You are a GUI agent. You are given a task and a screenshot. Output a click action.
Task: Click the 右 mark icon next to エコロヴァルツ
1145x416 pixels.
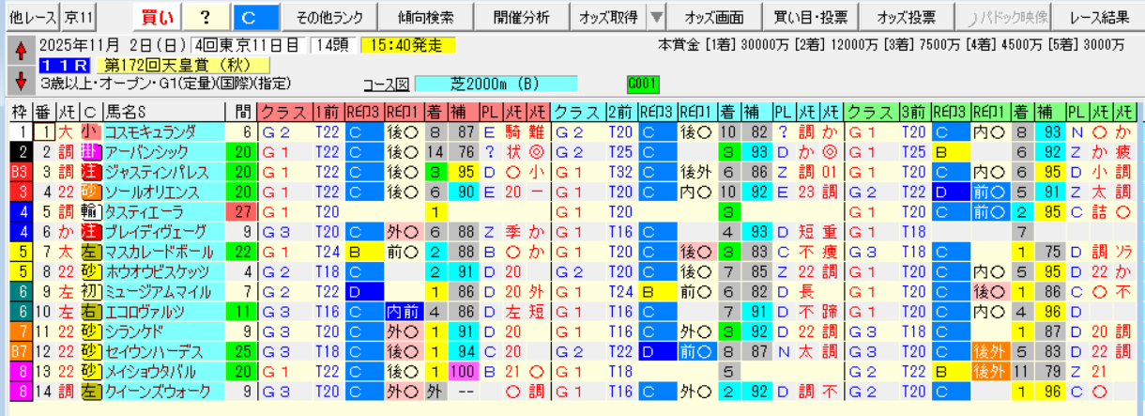point(90,312)
